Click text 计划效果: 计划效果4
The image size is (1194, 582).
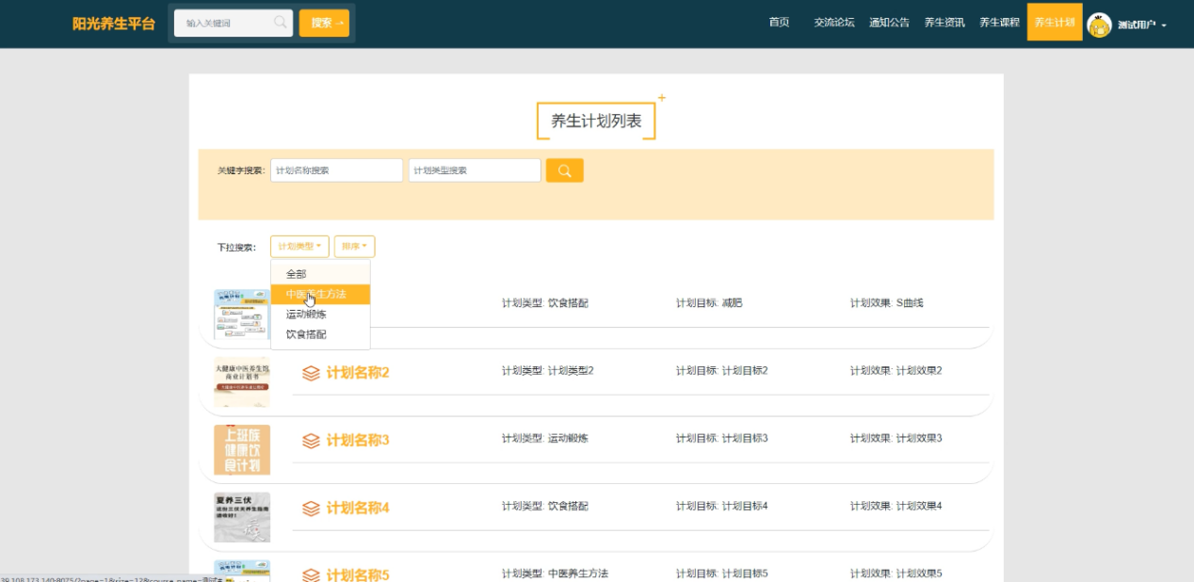pyautogui.click(x=896, y=507)
